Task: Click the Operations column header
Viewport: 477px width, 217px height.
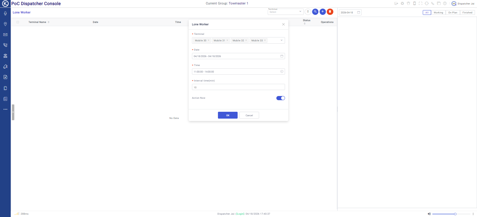Action: click(327, 22)
